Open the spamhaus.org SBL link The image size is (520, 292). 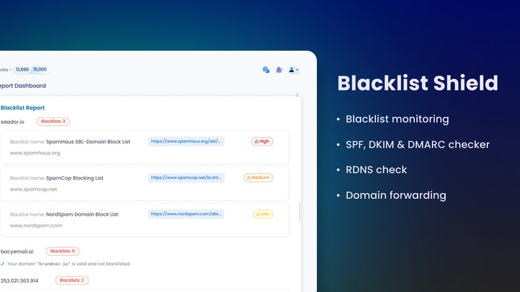point(186,141)
